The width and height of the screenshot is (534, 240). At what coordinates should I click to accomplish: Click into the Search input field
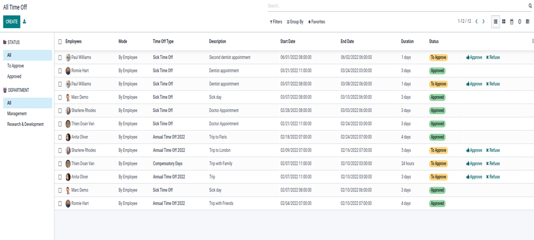pyautogui.click(x=395, y=6)
